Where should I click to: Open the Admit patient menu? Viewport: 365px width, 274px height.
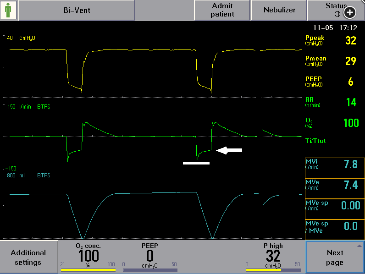pyautogui.click(x=222, y=10)
